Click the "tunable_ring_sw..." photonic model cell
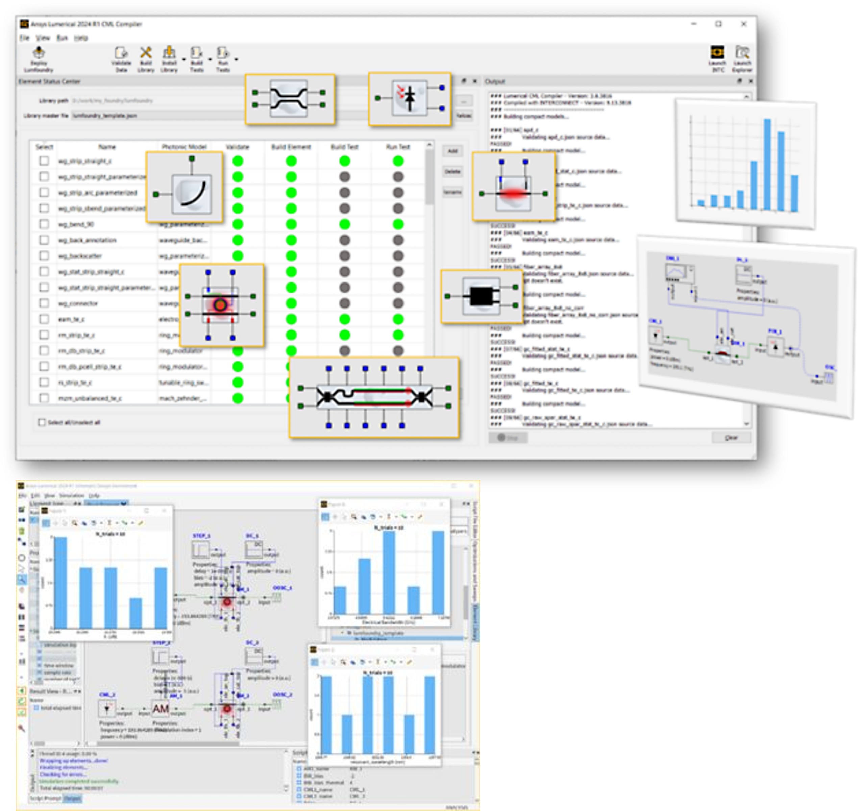 point(184,382)
